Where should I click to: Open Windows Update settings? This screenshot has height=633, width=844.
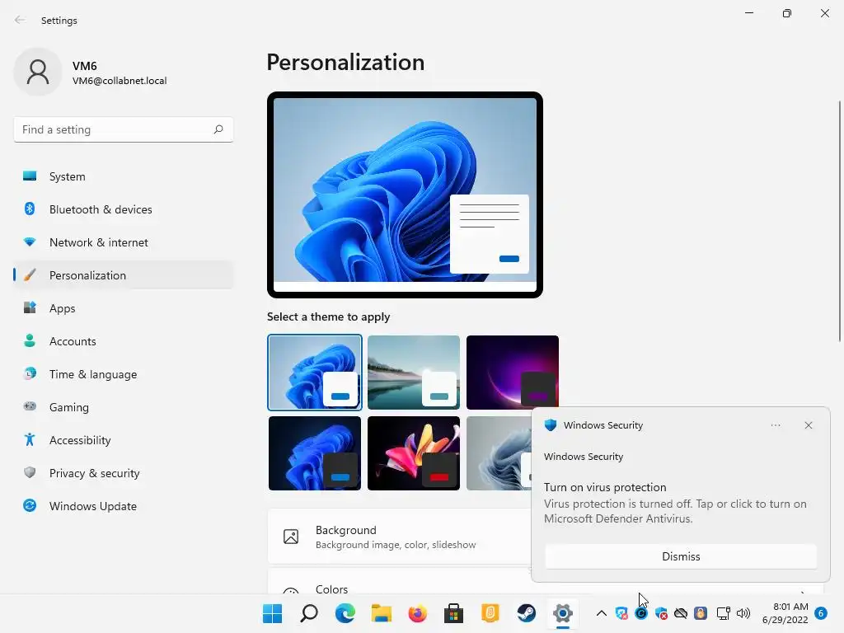coord(124,506)
